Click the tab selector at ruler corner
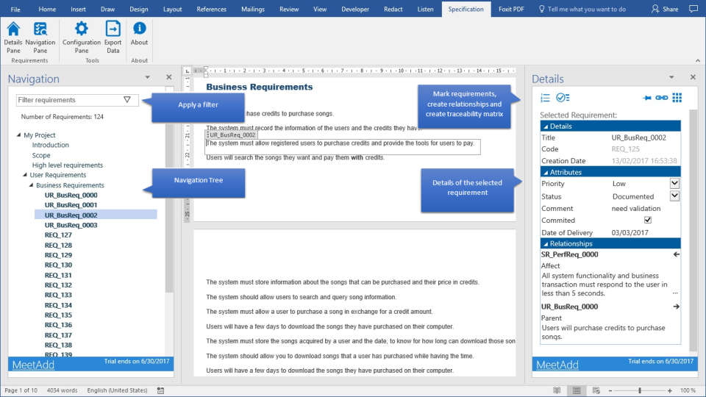Image resolution: width=706 pixels, height=397 pixels. click(188, 71)
